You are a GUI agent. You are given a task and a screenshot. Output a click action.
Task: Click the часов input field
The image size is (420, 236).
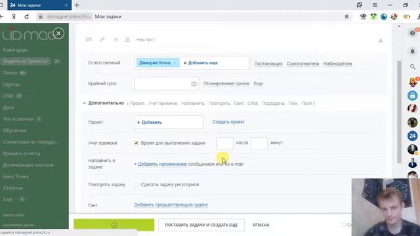click(224, 143)
